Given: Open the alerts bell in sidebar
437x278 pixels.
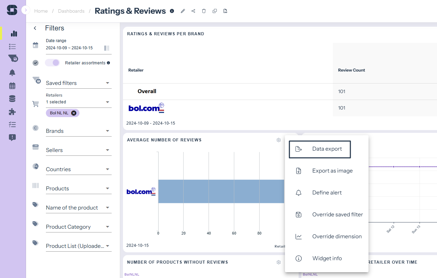Looking at the screenshot, I should (13, 73).
